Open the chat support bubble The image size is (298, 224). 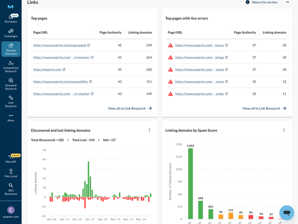pos(286,213)
